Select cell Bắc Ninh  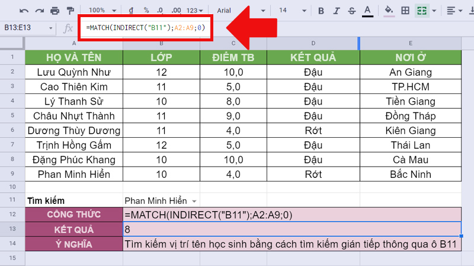[x=411, y=174]
